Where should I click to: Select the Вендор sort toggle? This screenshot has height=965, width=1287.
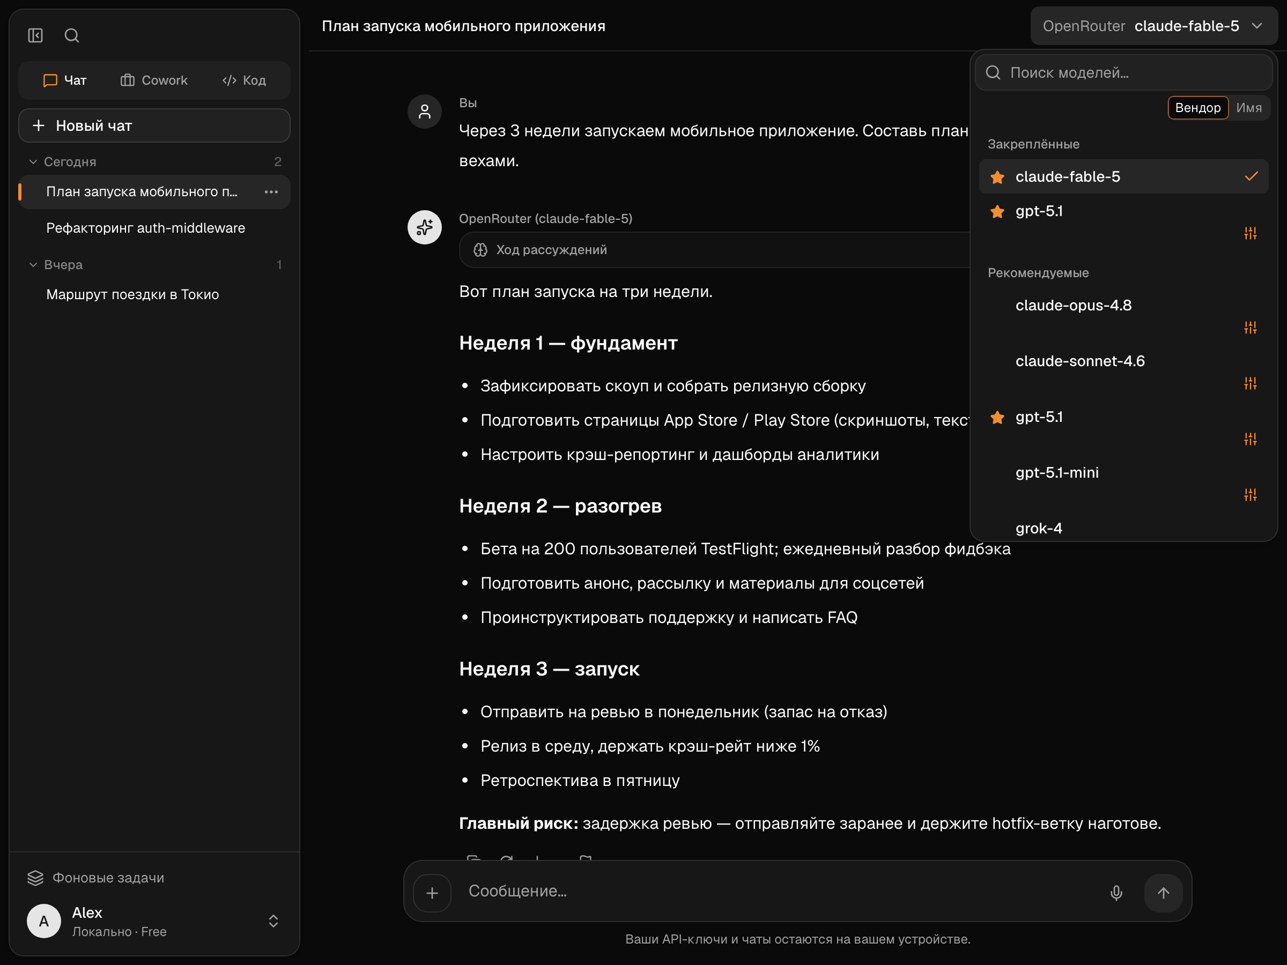[1198, 108]
